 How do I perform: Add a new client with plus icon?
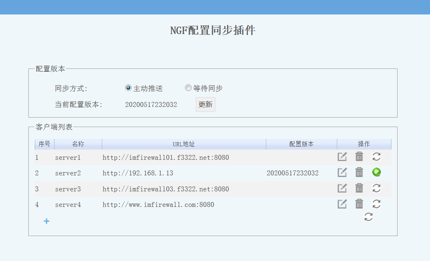[47, 221]
